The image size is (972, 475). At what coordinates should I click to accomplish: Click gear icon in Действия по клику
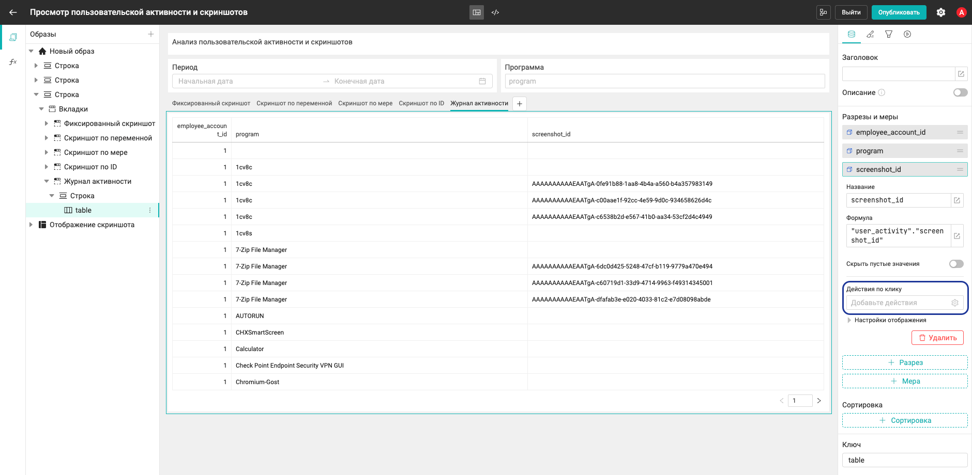click(x=955, y=303)
